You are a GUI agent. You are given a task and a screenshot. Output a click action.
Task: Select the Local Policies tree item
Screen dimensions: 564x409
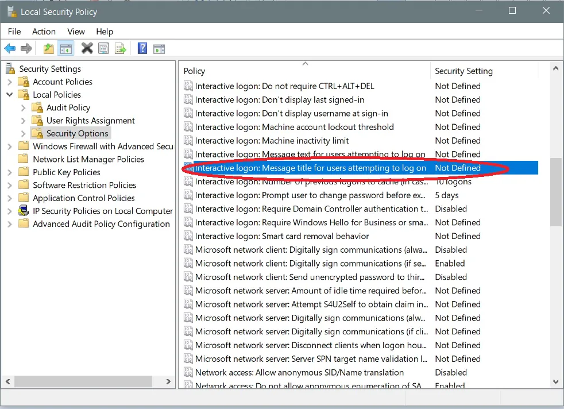click(57, 95)
